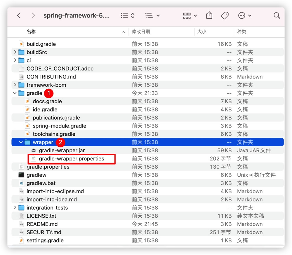Image resolution: width=292 pixels, height=255 pixels.
Task: Select the integration-tests folder name
Action: click(47, 208)
